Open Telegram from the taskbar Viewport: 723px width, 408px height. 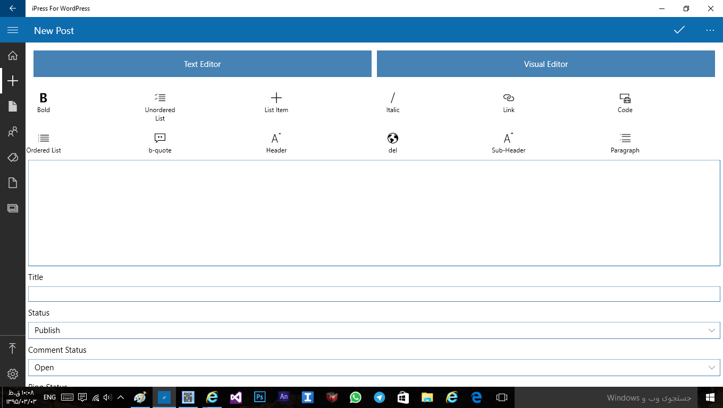coord(379,397)
